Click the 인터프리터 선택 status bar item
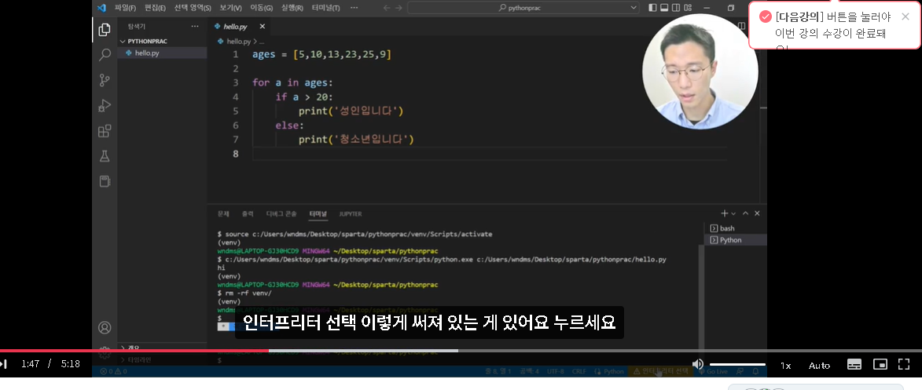Image resolution: width=922 pixels, height=390 pixels. (x=660, y=371)
